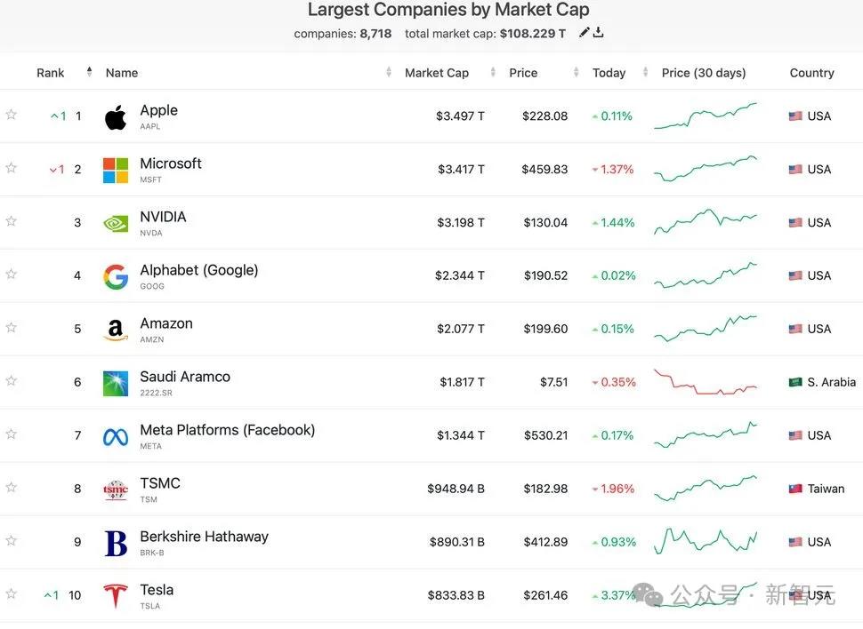The height and width of the screenshot is (629, 863).
Task: Click the NVIDIA logo icon
Action: [x=116, y=223]
